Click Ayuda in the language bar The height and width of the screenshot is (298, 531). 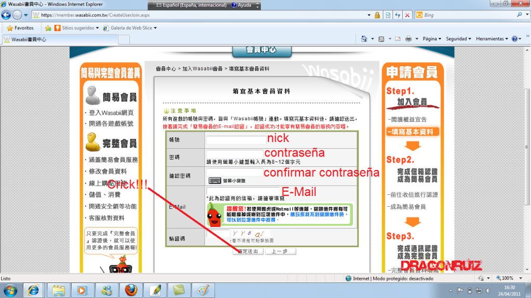click(241, 5)
